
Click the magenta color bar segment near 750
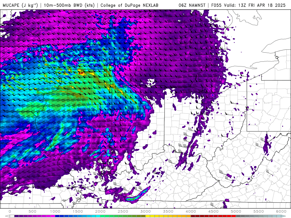click(x=44, y=216)
